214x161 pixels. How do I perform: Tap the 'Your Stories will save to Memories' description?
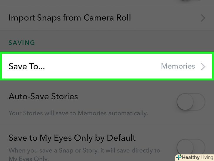(78, 113)
